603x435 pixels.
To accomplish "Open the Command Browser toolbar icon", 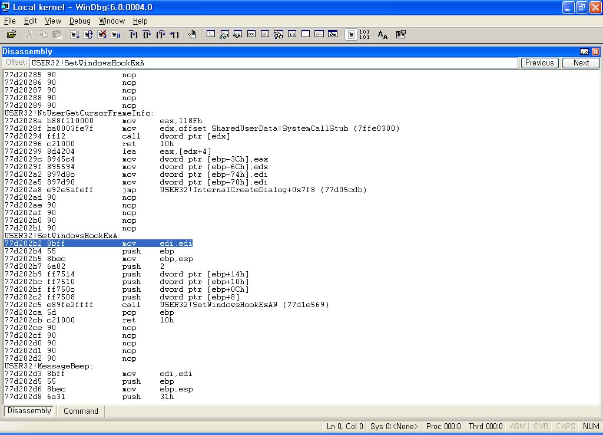I will coord(333,35).
